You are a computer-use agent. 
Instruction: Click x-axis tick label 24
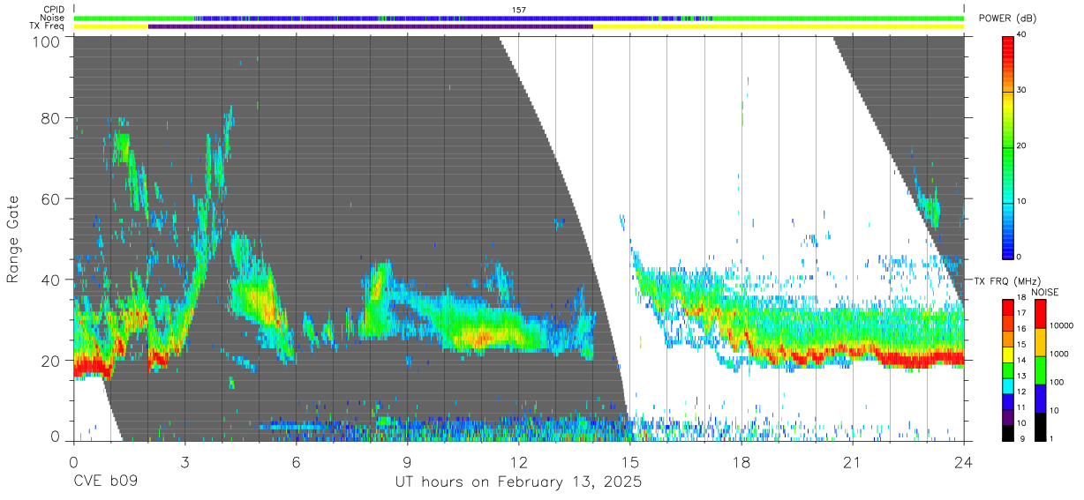(x=963, y=461)
